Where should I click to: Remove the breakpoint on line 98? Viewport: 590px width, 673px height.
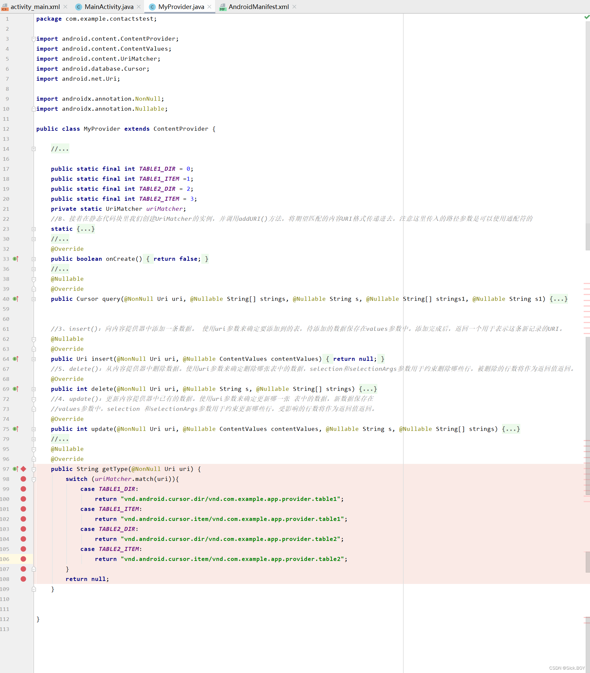tap(23, 479)
